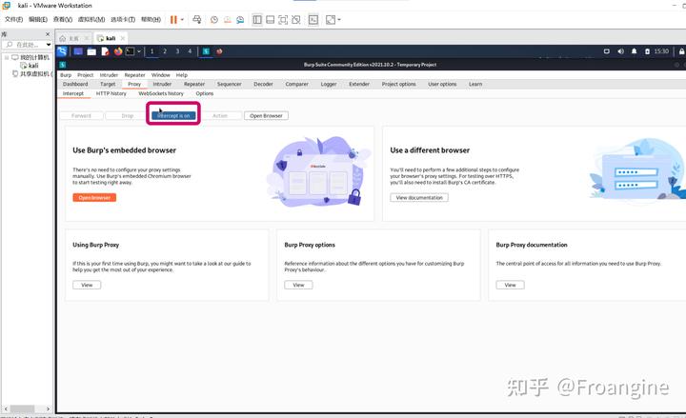The width and height of the screenshot is (686, 418).
Task: Open the terminal emulator from Kali panel
Action: (130, 51)
